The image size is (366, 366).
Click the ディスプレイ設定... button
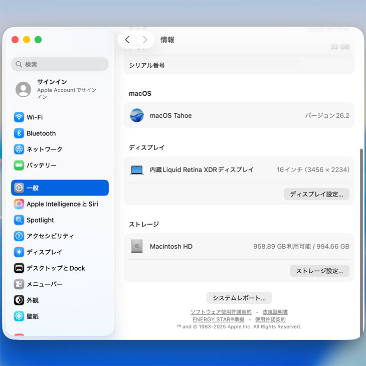pyautogui.click(x=316, y=194)
